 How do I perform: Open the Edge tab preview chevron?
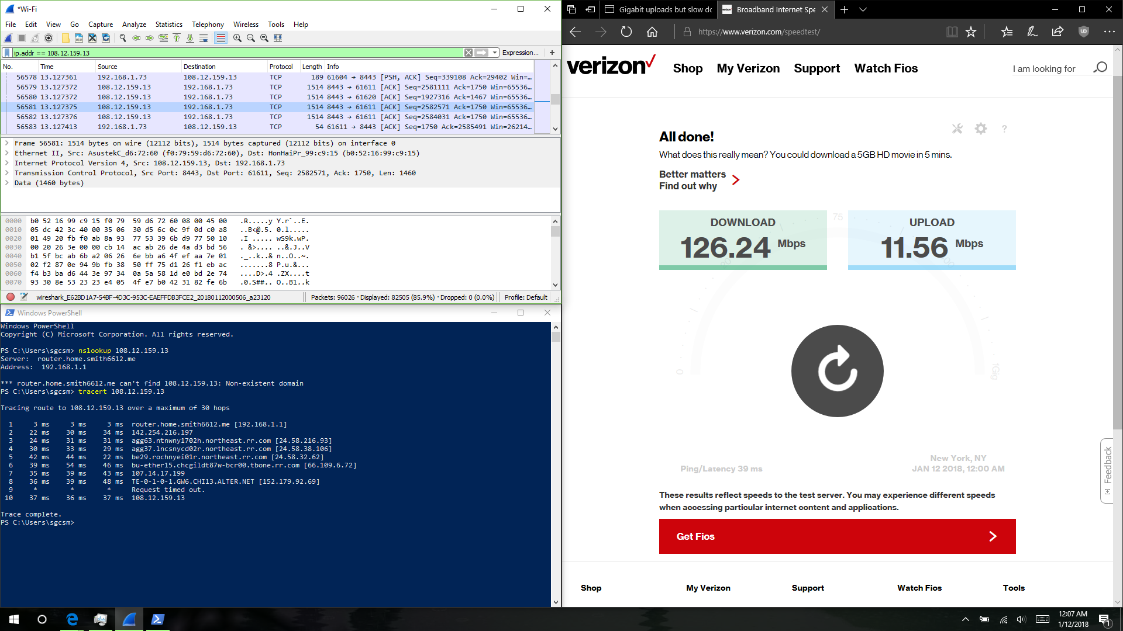(x=863, y=9)
